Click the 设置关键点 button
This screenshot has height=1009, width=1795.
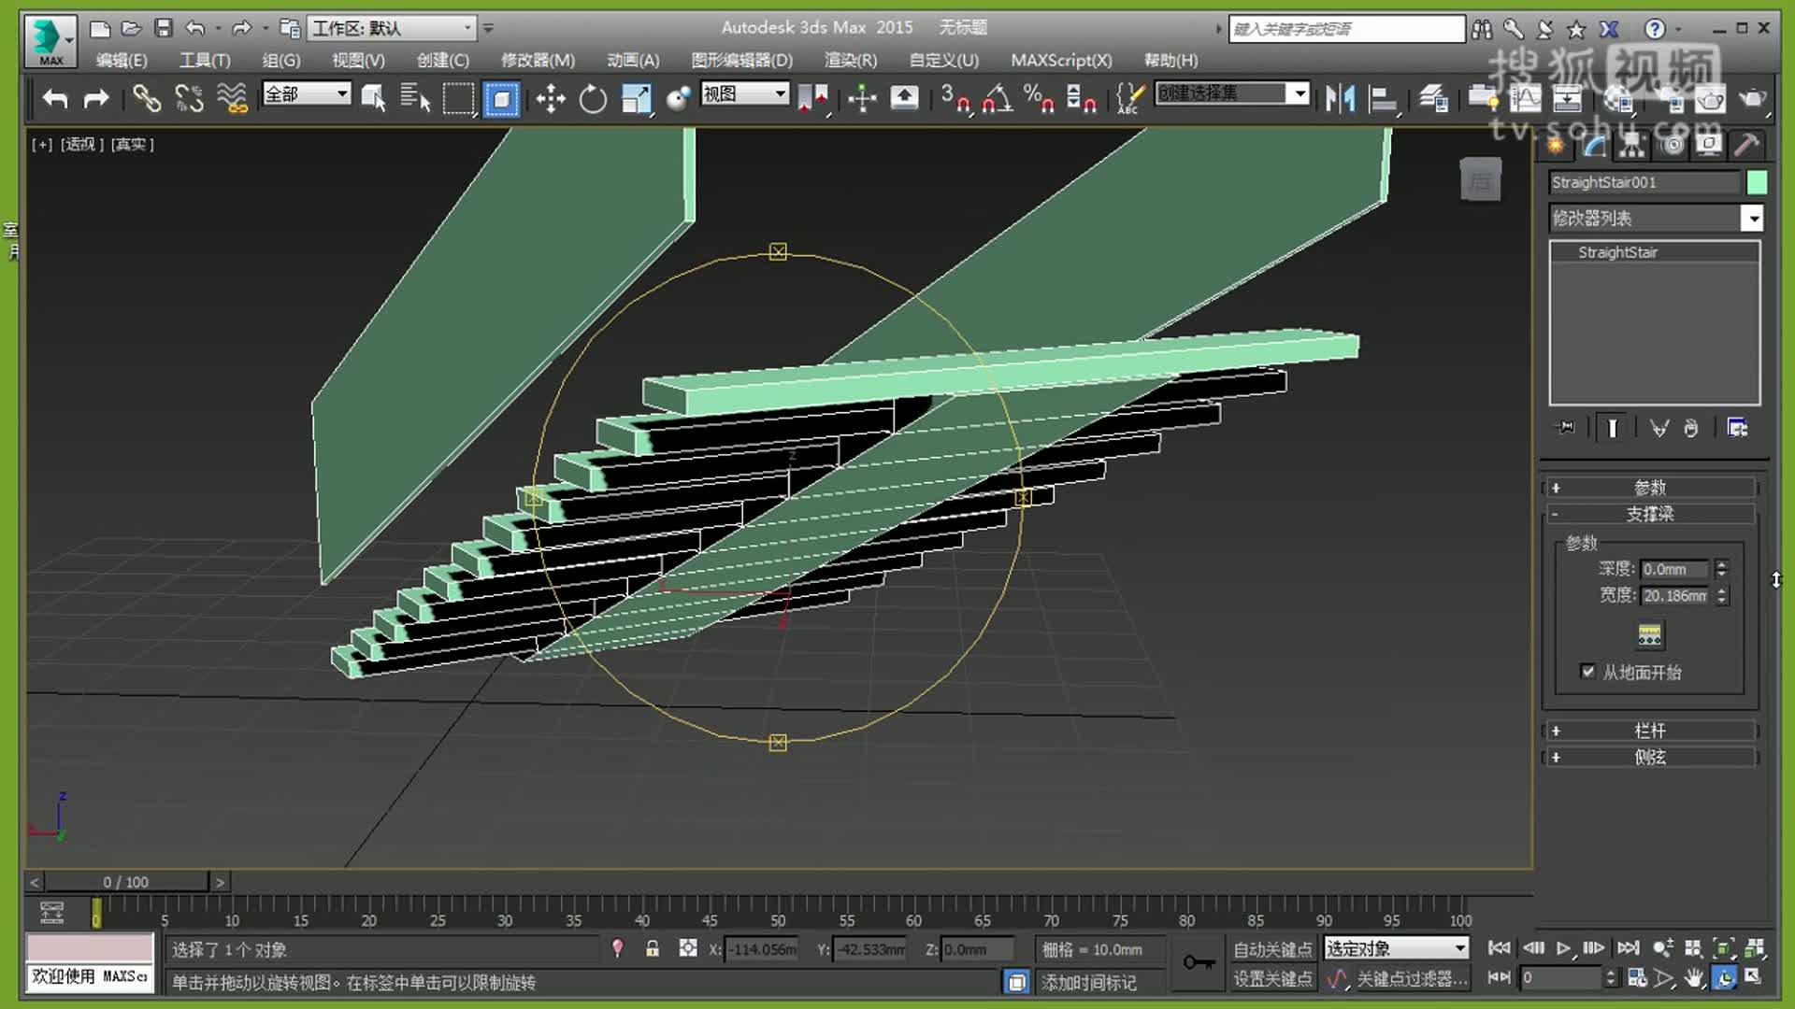click(x=1271, y=980)
